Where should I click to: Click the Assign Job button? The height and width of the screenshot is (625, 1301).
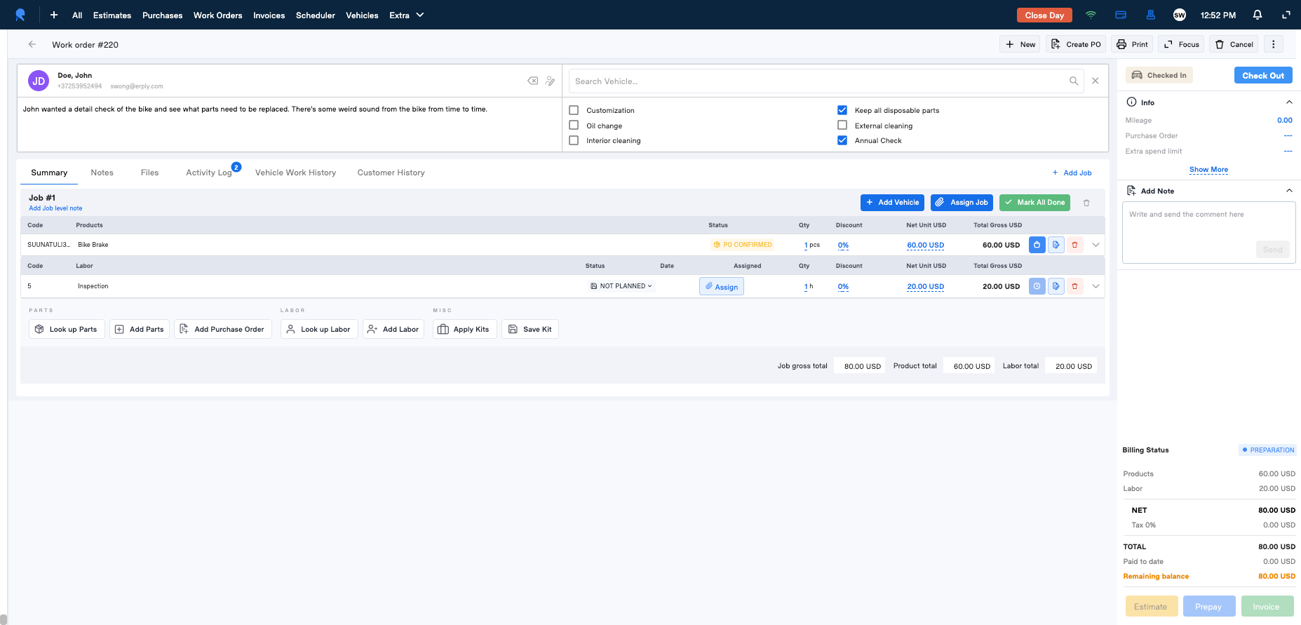click(962, 203)
